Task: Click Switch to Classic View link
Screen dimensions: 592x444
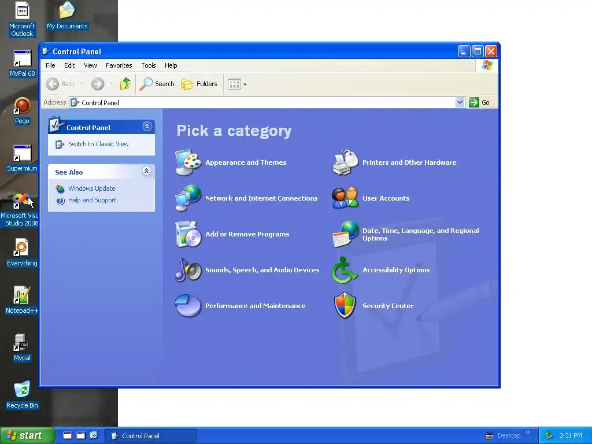Action: tap(98, 144)
